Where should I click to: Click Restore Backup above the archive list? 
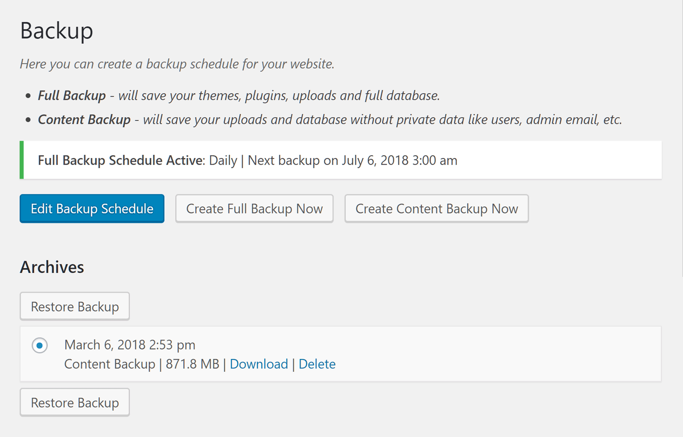coord(75,307)
